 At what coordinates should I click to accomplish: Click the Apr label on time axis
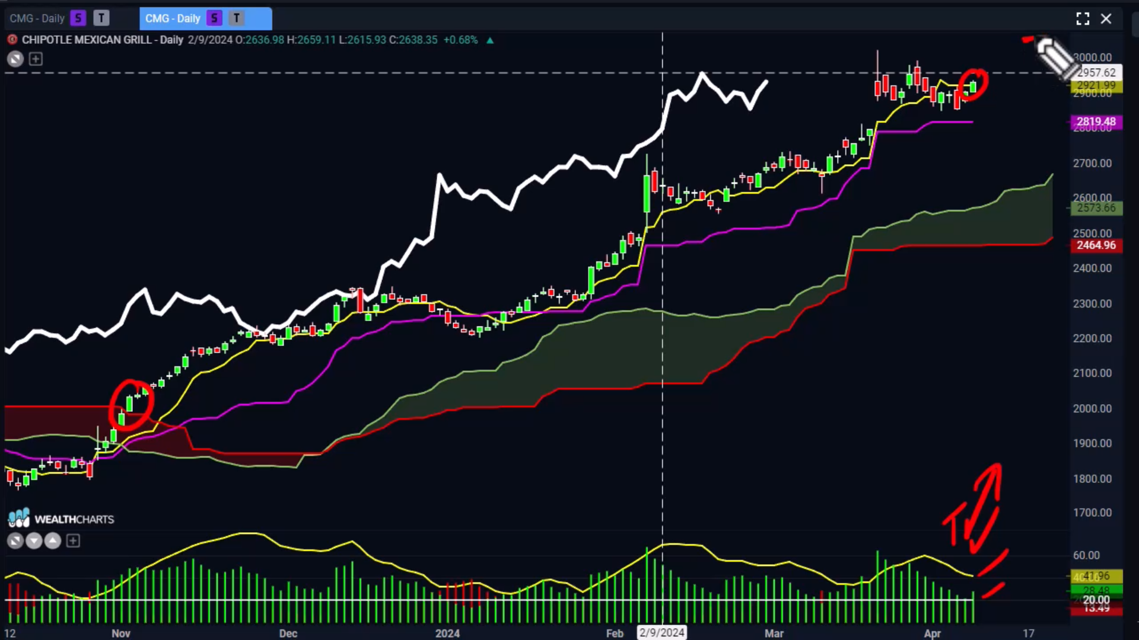click(x=933, y=633)
